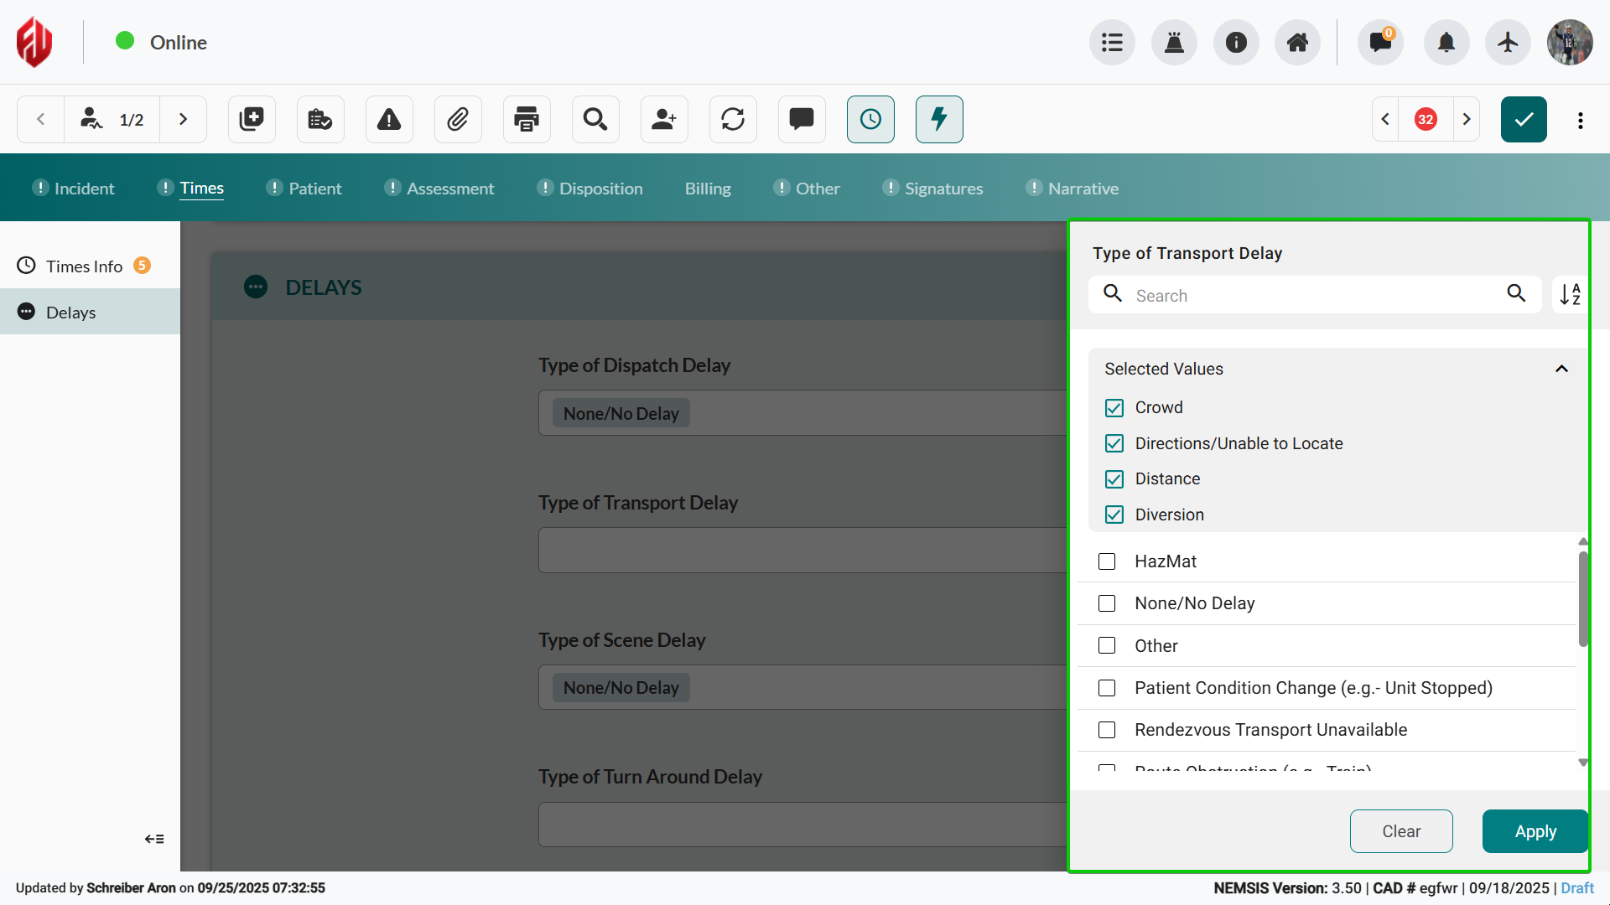
Task: Check the HazMat option
Action: click(1107, 561)
